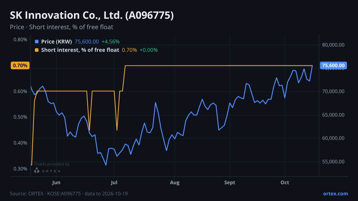Select the Short interest, % of free float legend label

click(80, 50)
